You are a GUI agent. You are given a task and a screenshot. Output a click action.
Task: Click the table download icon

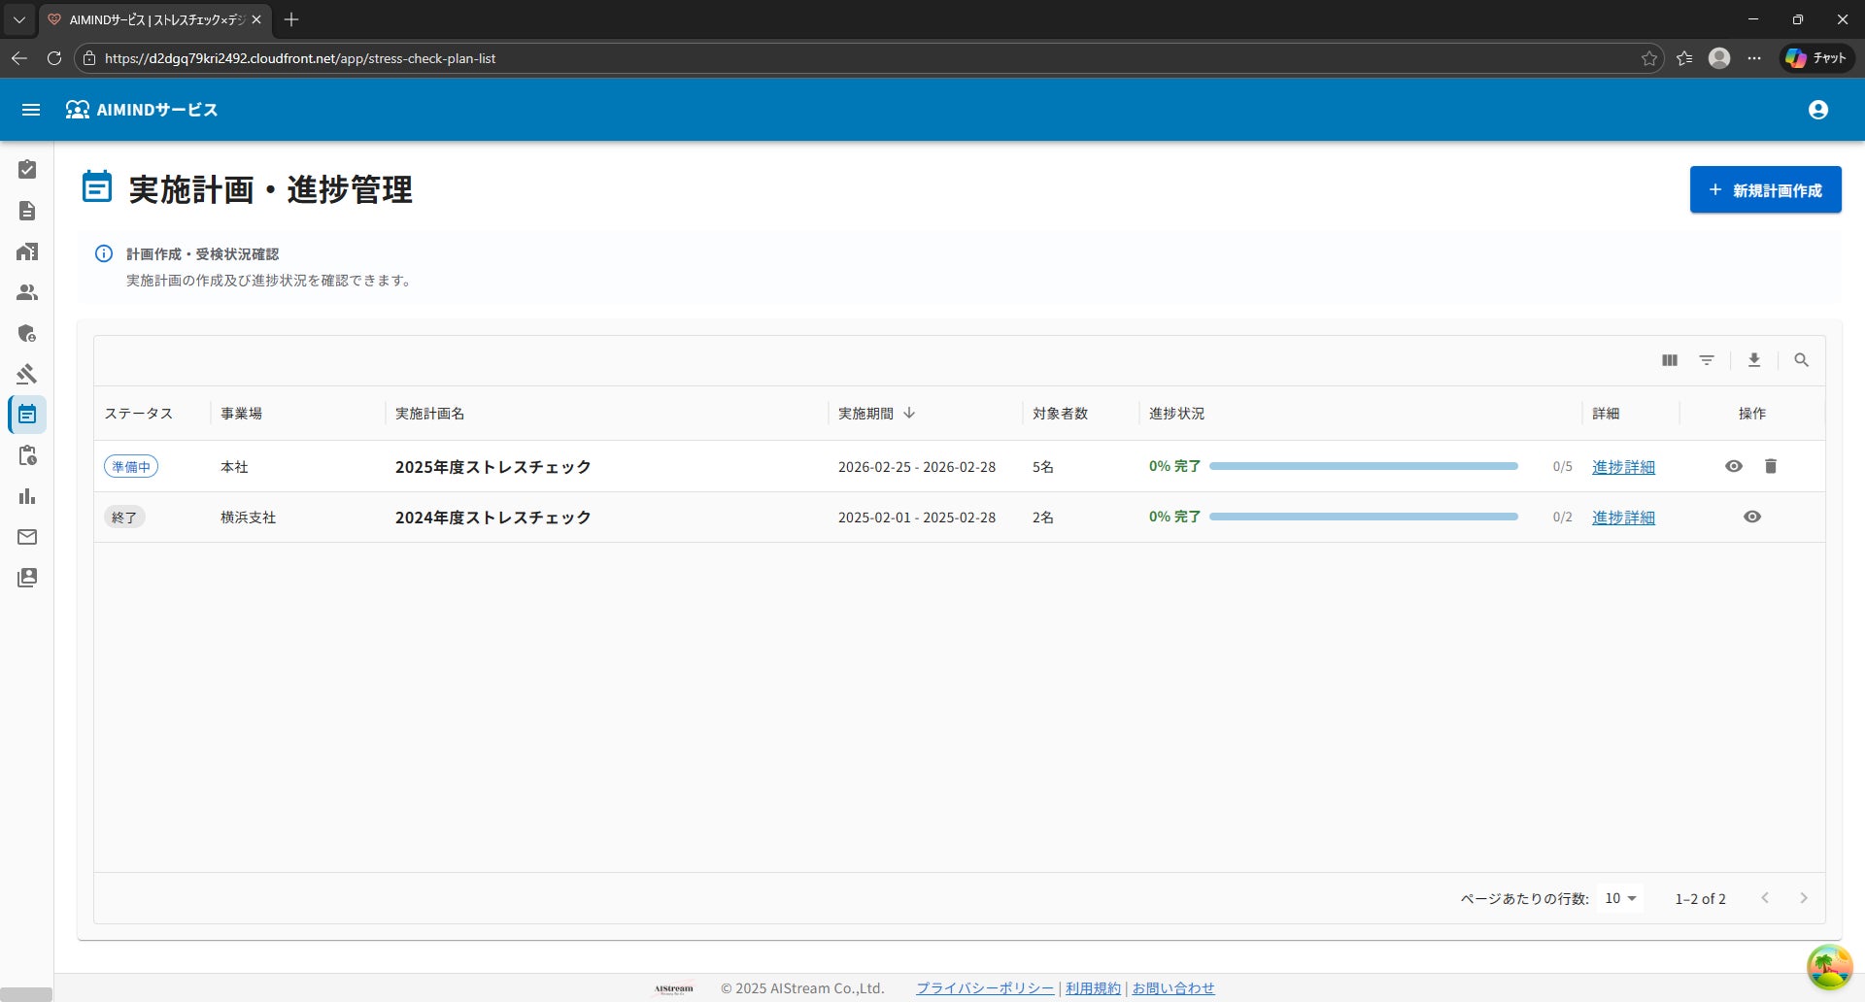coord(1753,360)
